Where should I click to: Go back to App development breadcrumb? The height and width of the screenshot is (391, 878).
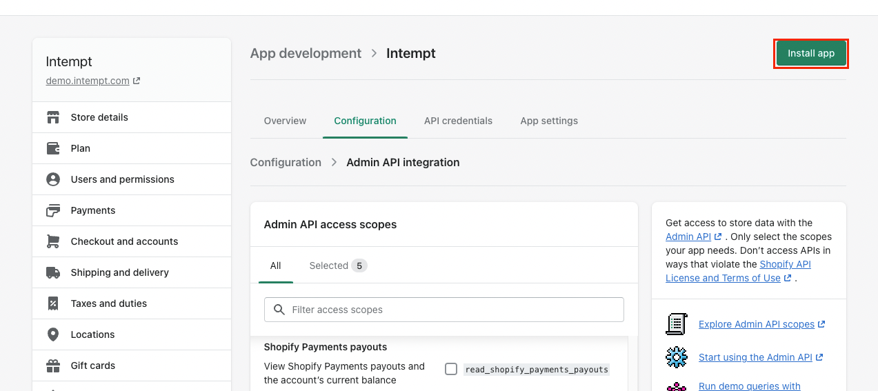click(306, 53)
